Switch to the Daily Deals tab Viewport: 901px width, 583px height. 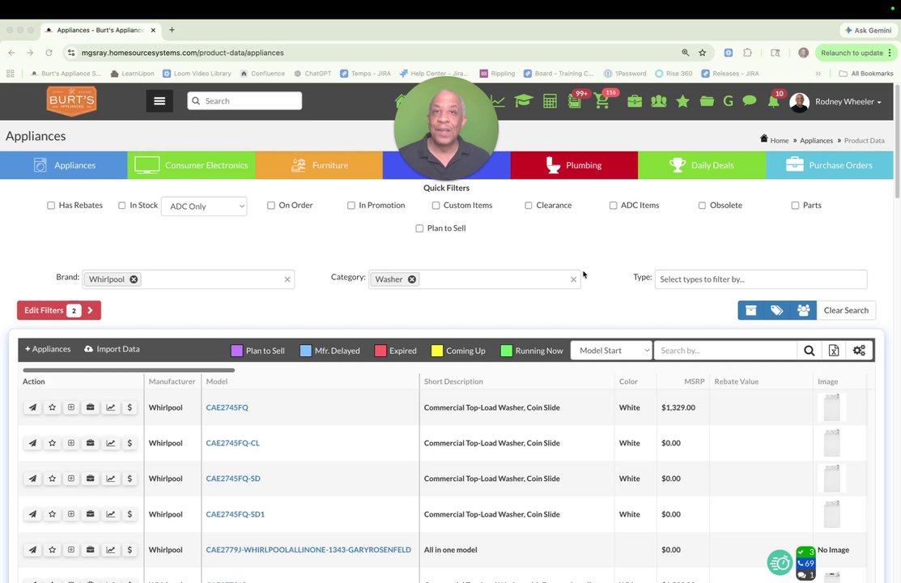click(x=702, y=165)
